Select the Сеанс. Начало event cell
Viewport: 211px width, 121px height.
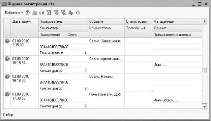point(106,77)
